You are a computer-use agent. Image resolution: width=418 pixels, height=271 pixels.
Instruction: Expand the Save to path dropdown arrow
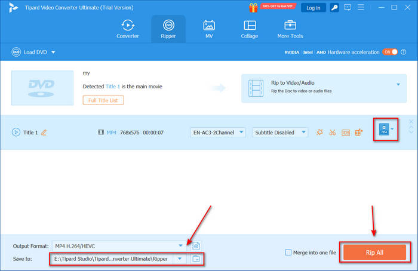point(180,258)
